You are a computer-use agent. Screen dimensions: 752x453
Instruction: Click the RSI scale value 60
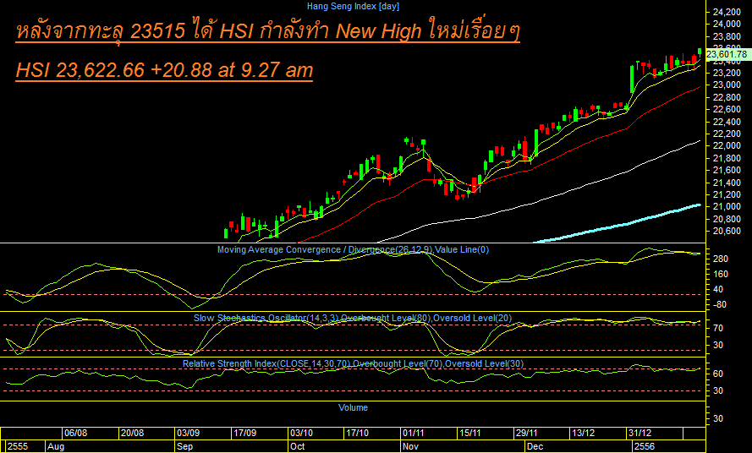718,374
